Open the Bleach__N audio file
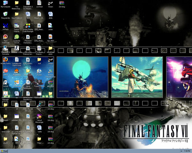The height and width of the screenshot is (153, 192). [x=39, y=15]
